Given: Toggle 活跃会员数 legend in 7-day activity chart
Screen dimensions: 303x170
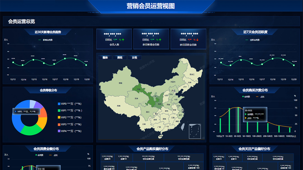Looking at the screenshot, I should [x=253, y=40].
